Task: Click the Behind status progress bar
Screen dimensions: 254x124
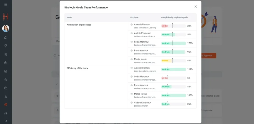Action: click(173, 61)
